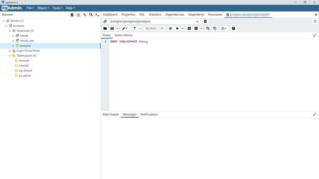The height and width of the screenshot is (179, 319).
Task: Open Search Objects magnifier icon
Action: tap(91, 14)
